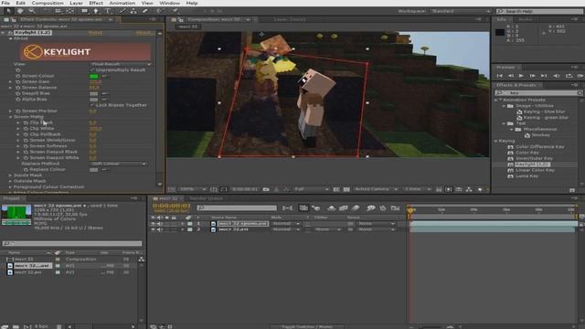Click Screen Gain stopwatch icon
The height and width of the screenshot is (329, 585).
coord(18,81)
